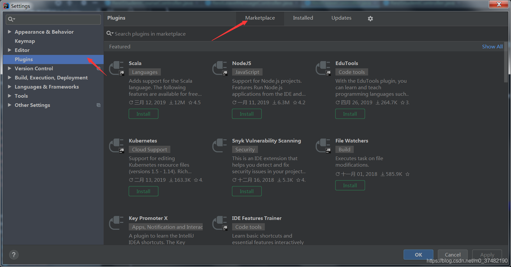This screenshot has height=267, width=511.
Task: Expand Build, Execution, Deployment node
Action: (9, 77)
